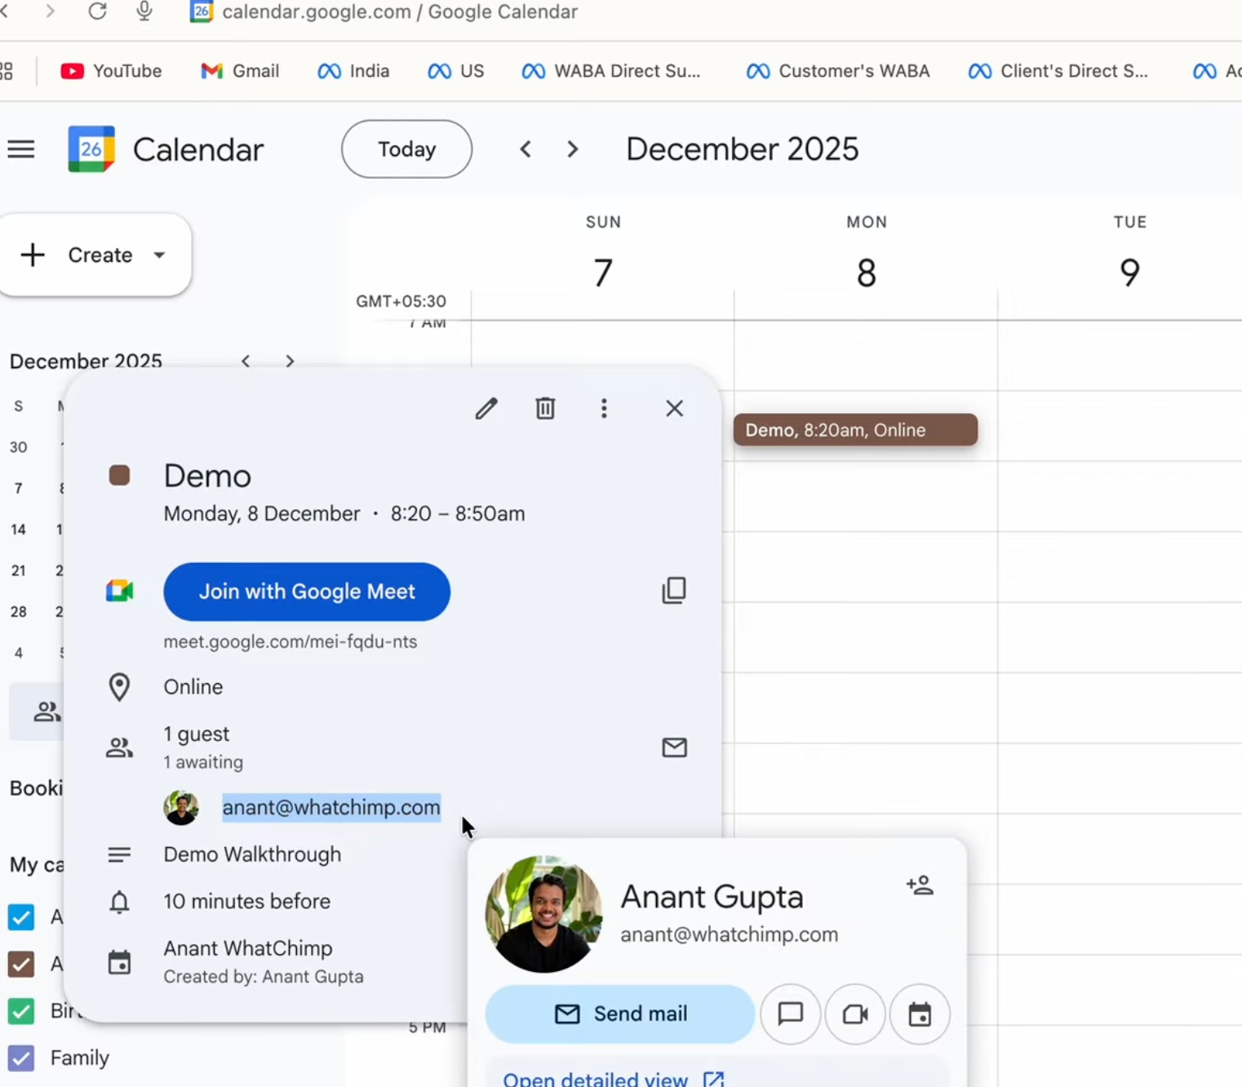This screenshot has height=1087, width=1242.
Task: Select date 30 in the mini calendar
Action: click(x=18, y=447)
